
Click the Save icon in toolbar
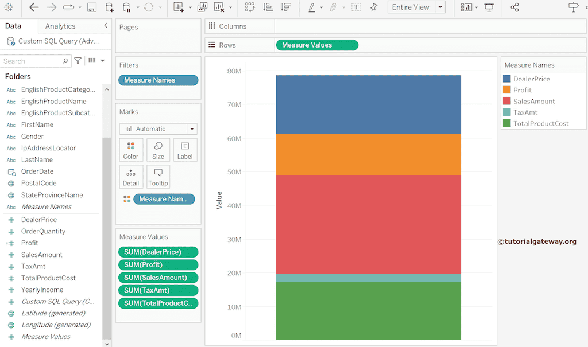[x=92, y=7]
